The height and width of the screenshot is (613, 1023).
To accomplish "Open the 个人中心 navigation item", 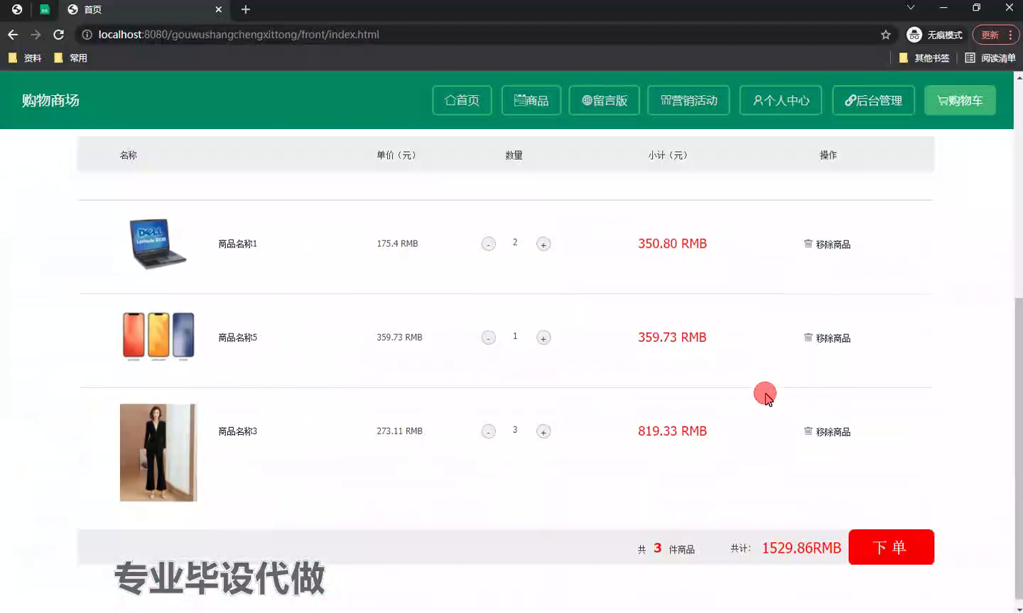I will pyautogui.click(x=781, y=100).
